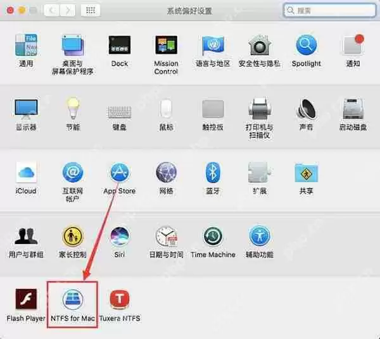
Task: Open iCloud preferences
Action: (26, 173)
